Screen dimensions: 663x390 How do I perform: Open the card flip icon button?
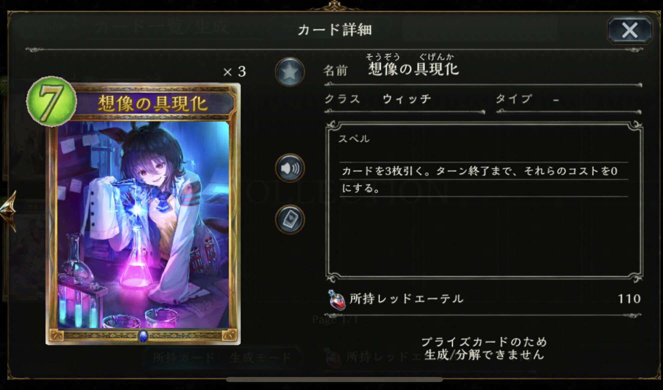290,219
